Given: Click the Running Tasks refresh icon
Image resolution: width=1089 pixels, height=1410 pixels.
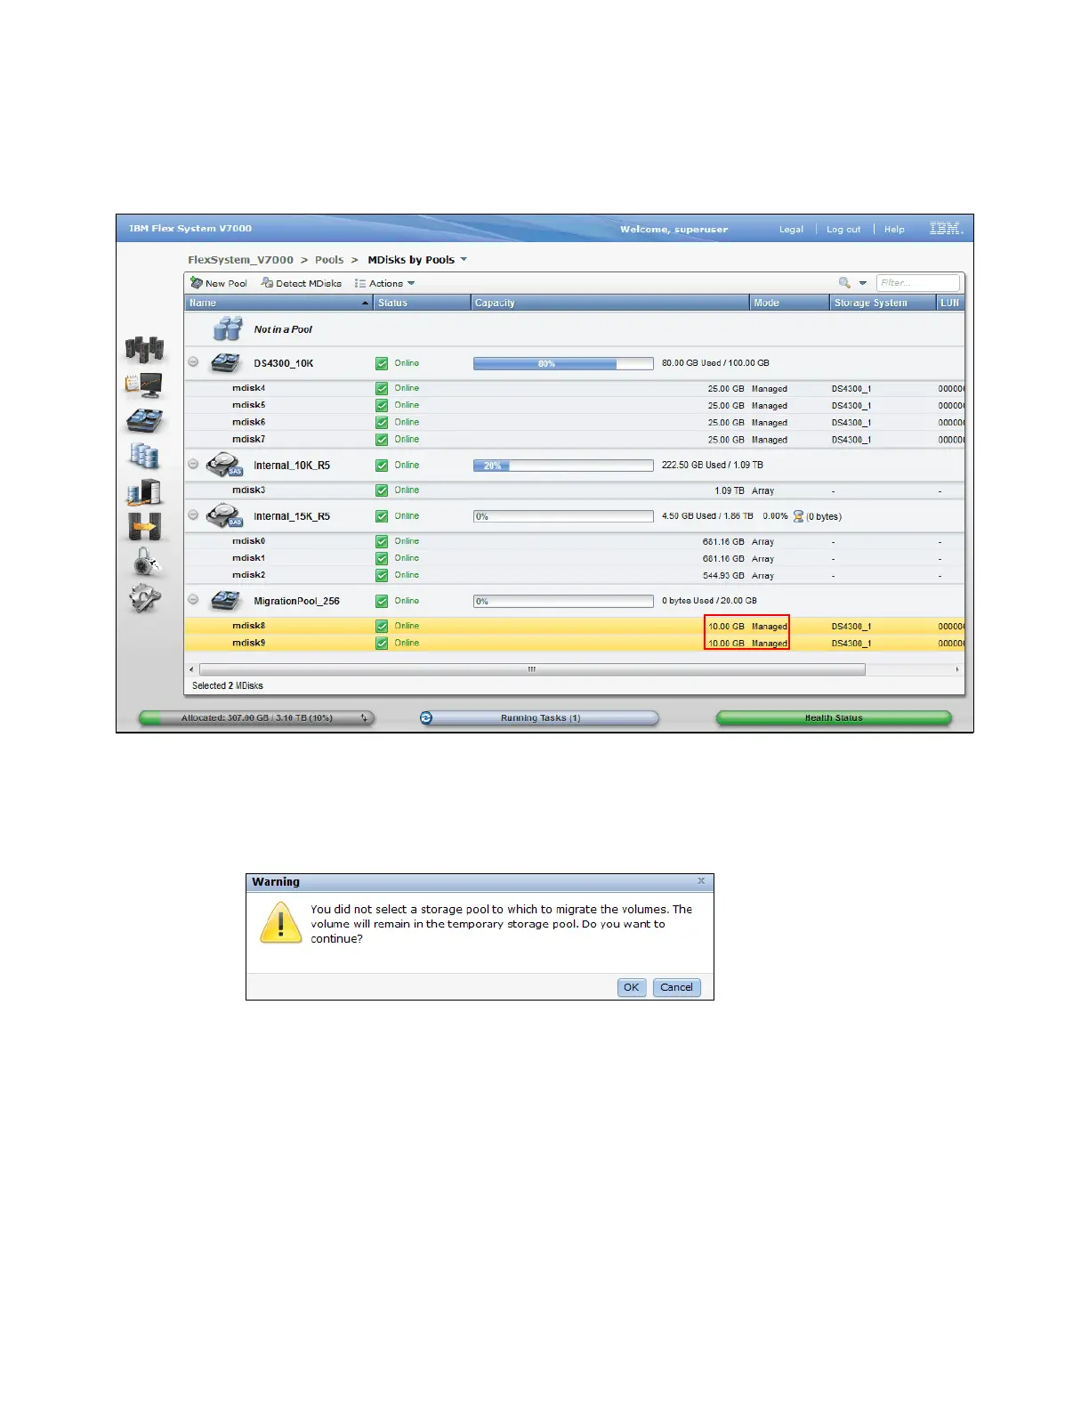Looking at the screenshot, I should (426, 717).
